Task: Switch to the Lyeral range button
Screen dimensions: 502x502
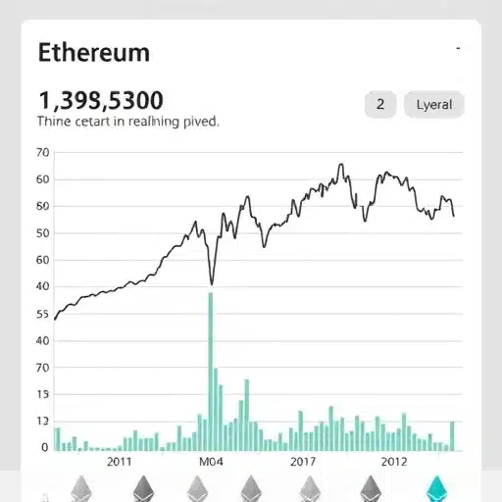Action: (x=434, y=105)
